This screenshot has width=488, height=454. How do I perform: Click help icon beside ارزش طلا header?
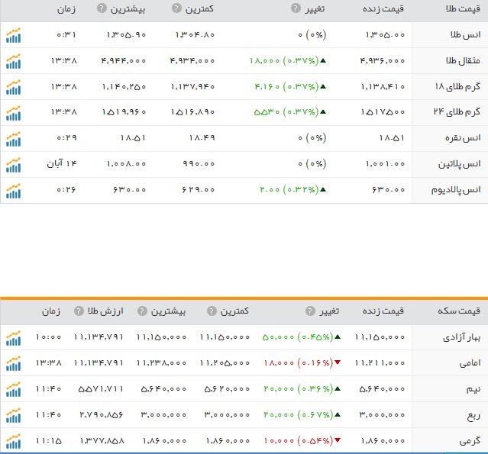[79, 311]
